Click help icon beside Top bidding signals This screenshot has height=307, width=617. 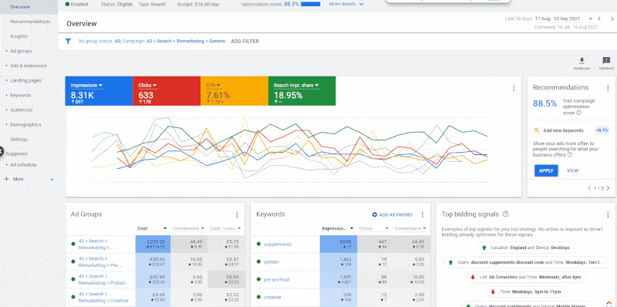506,214
